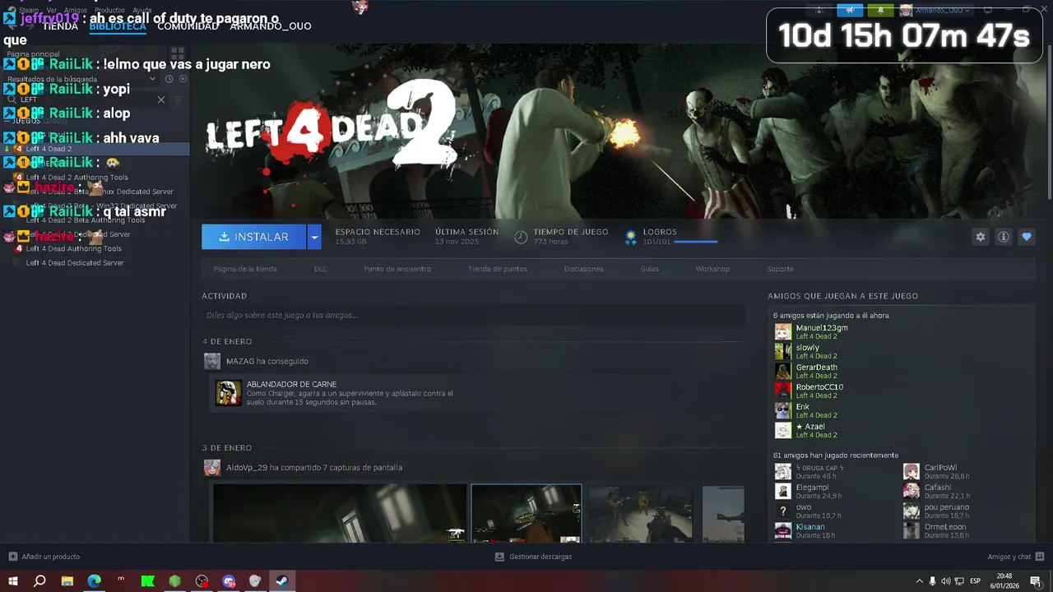Open Cafashi recent player avatar

click(x=912, y=491)
